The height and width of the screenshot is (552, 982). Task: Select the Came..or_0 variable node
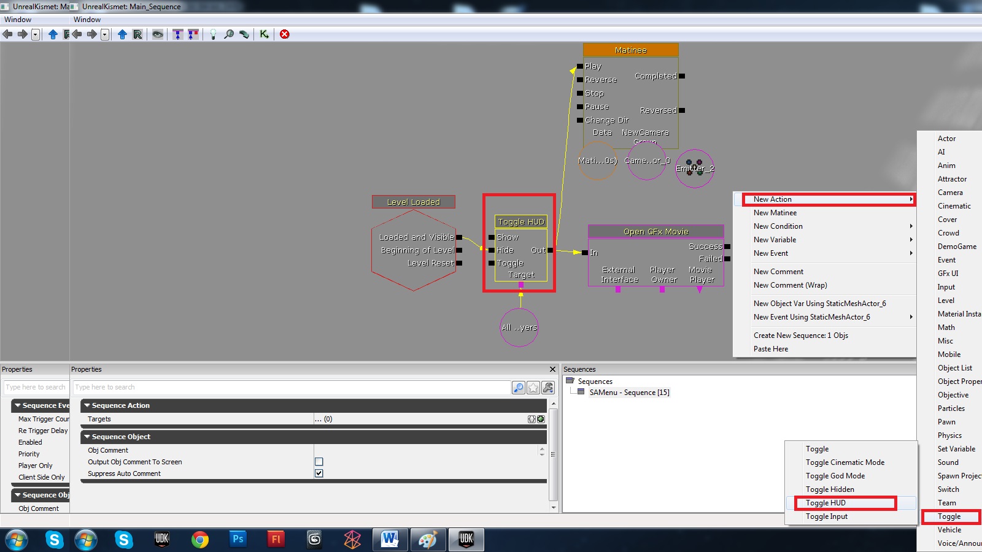[x=647, y=161]
